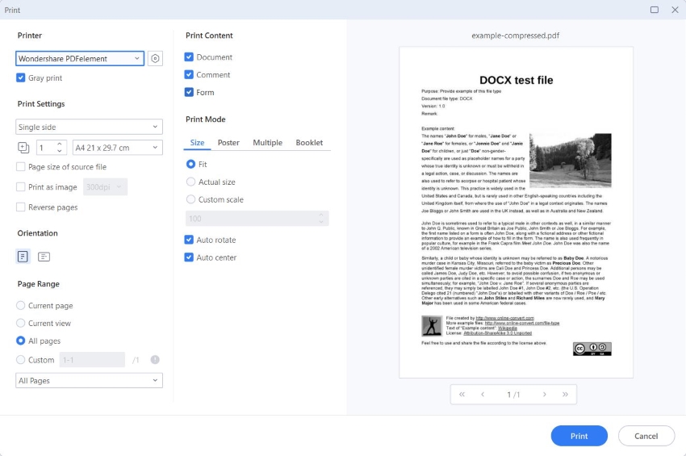Enable Reverse pages checkbox
The height and width of the screenshot is (456, 686).
[x=20, y=207]
